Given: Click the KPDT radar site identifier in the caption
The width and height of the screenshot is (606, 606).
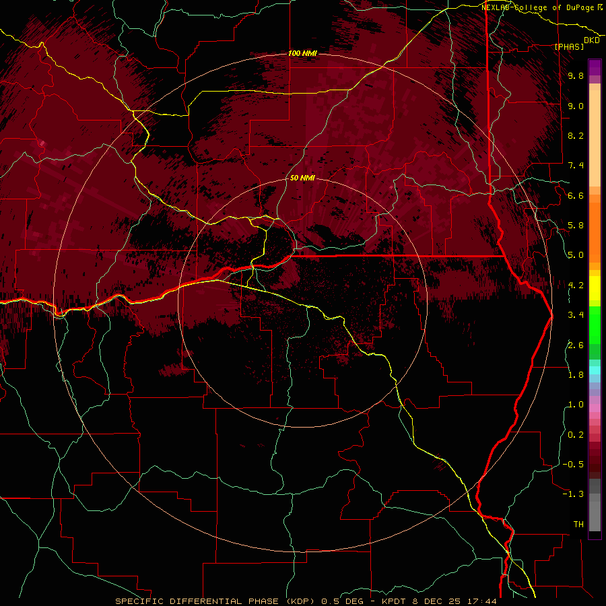Looking at the screenshot, I should tap(394, 601).
